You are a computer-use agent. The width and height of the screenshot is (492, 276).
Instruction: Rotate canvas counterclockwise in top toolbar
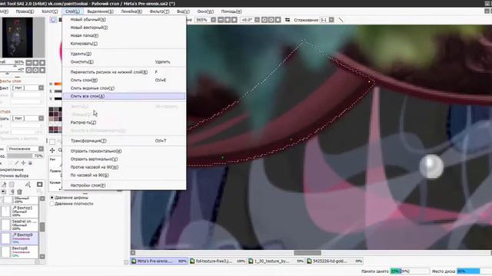point(264,20)
